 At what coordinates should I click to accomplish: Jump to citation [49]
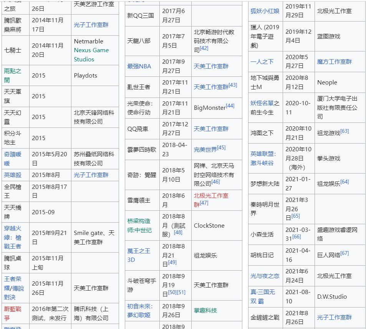tap(172, 262)
